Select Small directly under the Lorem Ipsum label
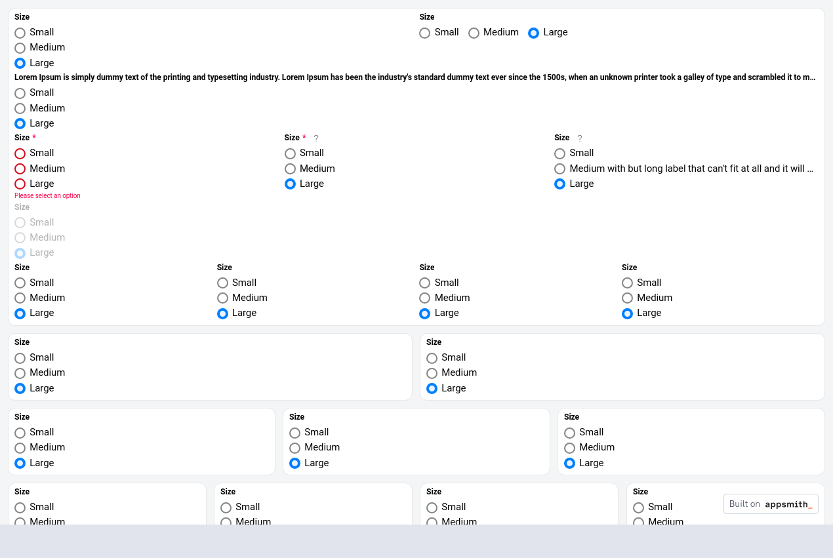Viewport: 833px width, 558px height. [x=20, y=93]
